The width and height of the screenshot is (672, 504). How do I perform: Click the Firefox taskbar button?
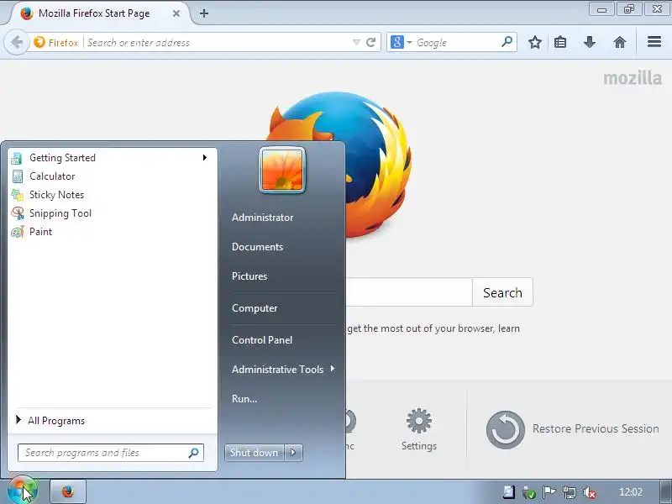(68, 491)
